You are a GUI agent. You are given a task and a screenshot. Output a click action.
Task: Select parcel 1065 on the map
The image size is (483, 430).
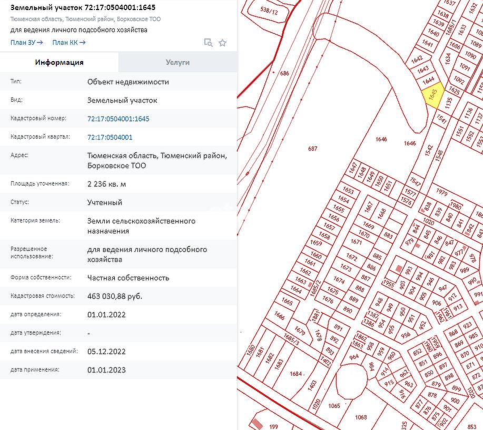click(334, 406)
